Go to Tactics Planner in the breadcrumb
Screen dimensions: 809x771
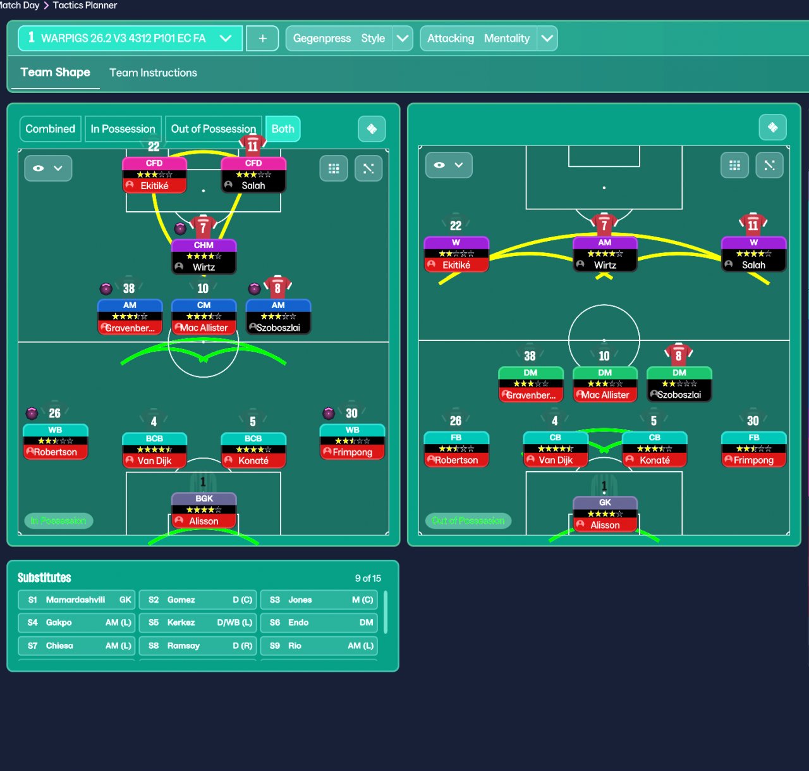click(x=85, y=5)
